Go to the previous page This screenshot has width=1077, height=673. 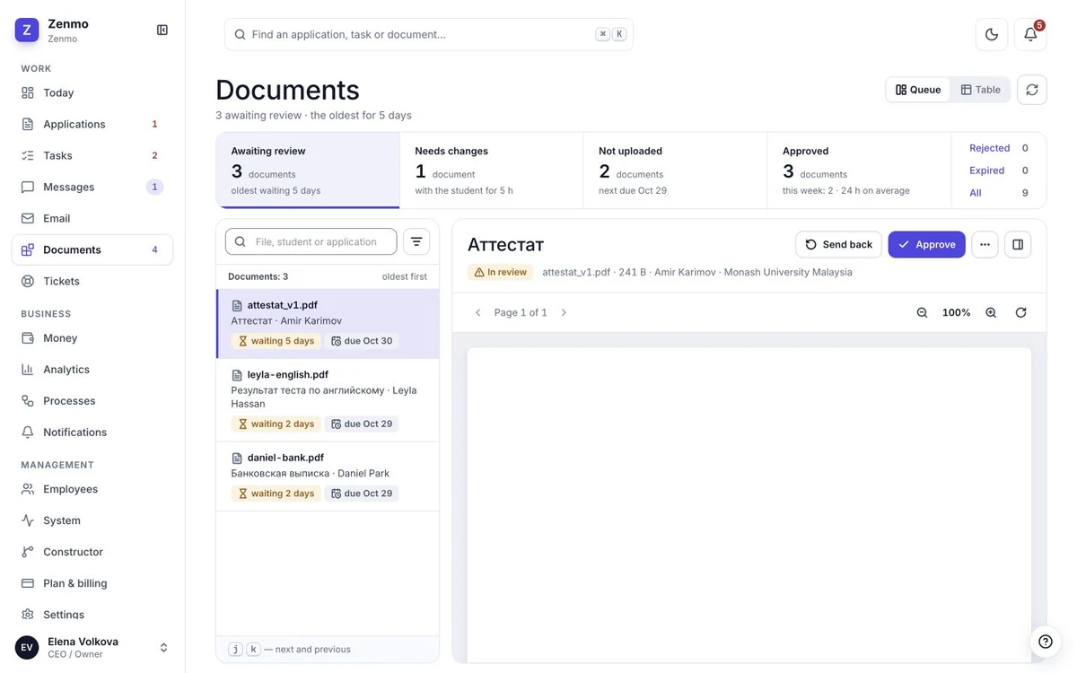(477, 312)
